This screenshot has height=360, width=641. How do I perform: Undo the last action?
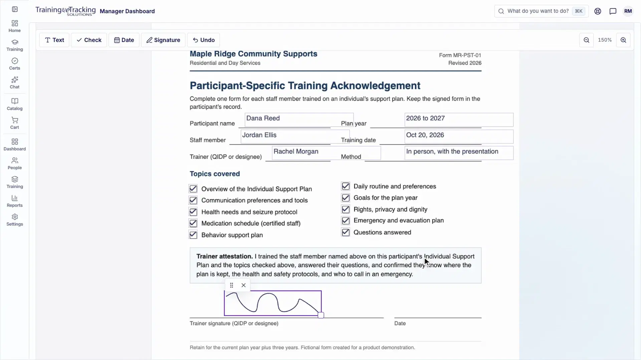(204, 40)
